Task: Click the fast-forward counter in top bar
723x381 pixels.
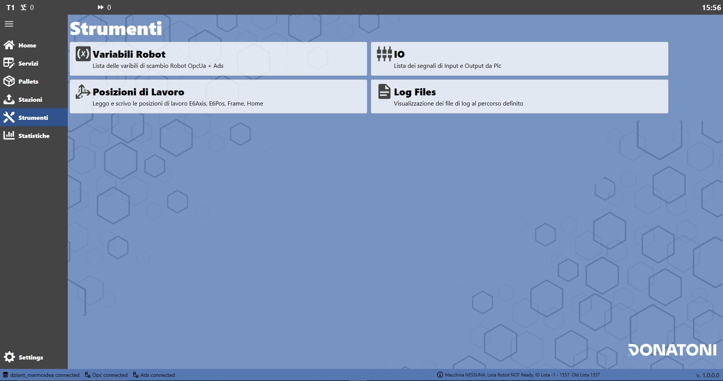Action: 104,8
